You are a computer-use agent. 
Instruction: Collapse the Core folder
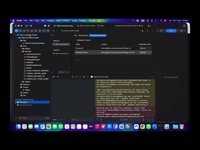click(19, 46)
